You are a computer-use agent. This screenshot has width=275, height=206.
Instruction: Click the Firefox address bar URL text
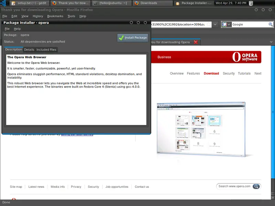point(178,24)
